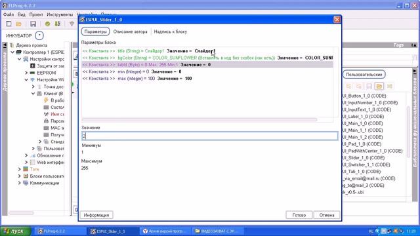Click the Защита от зависания icon

(x=33, y=66)
